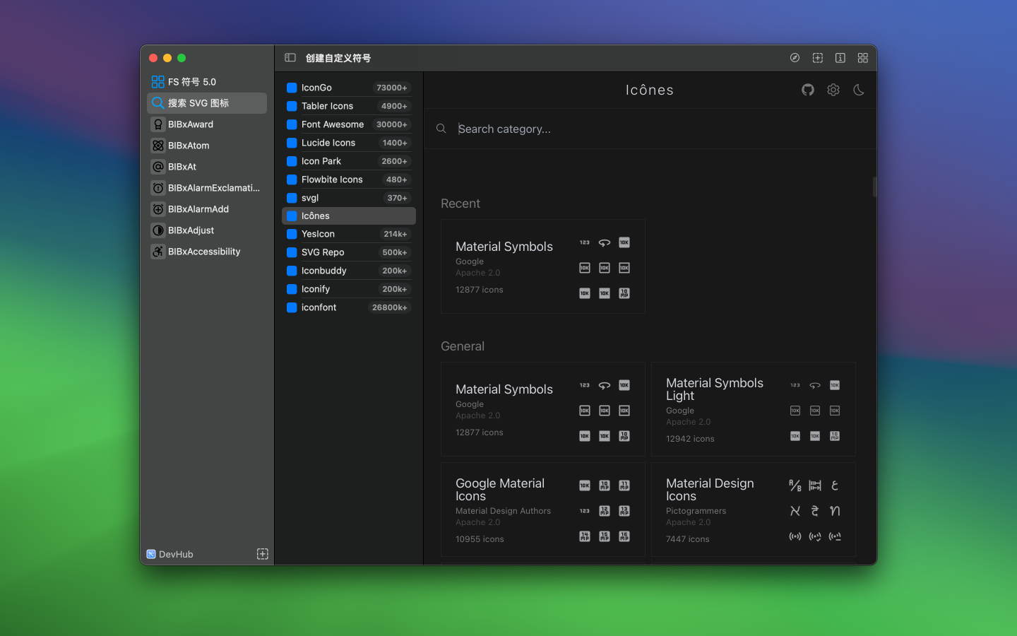This screenshot has width=1017, height=636.
Task: Select BIBxAt in the sidebar
Action: click(207, 167)
